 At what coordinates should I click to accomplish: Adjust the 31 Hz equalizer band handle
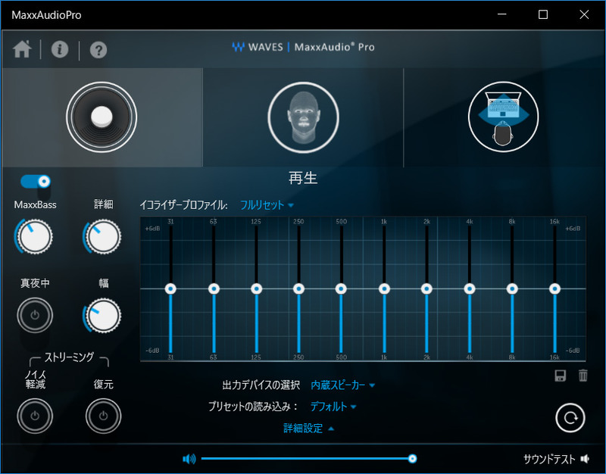tap(170, 288)
